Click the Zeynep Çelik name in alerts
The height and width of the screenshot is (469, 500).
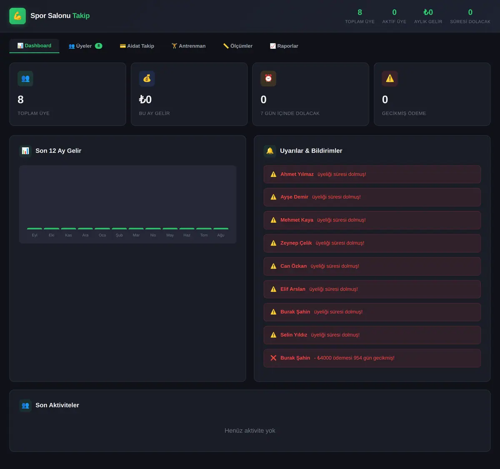point(296,243)
